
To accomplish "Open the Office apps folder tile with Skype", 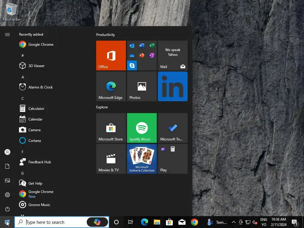I will point(142,56).
